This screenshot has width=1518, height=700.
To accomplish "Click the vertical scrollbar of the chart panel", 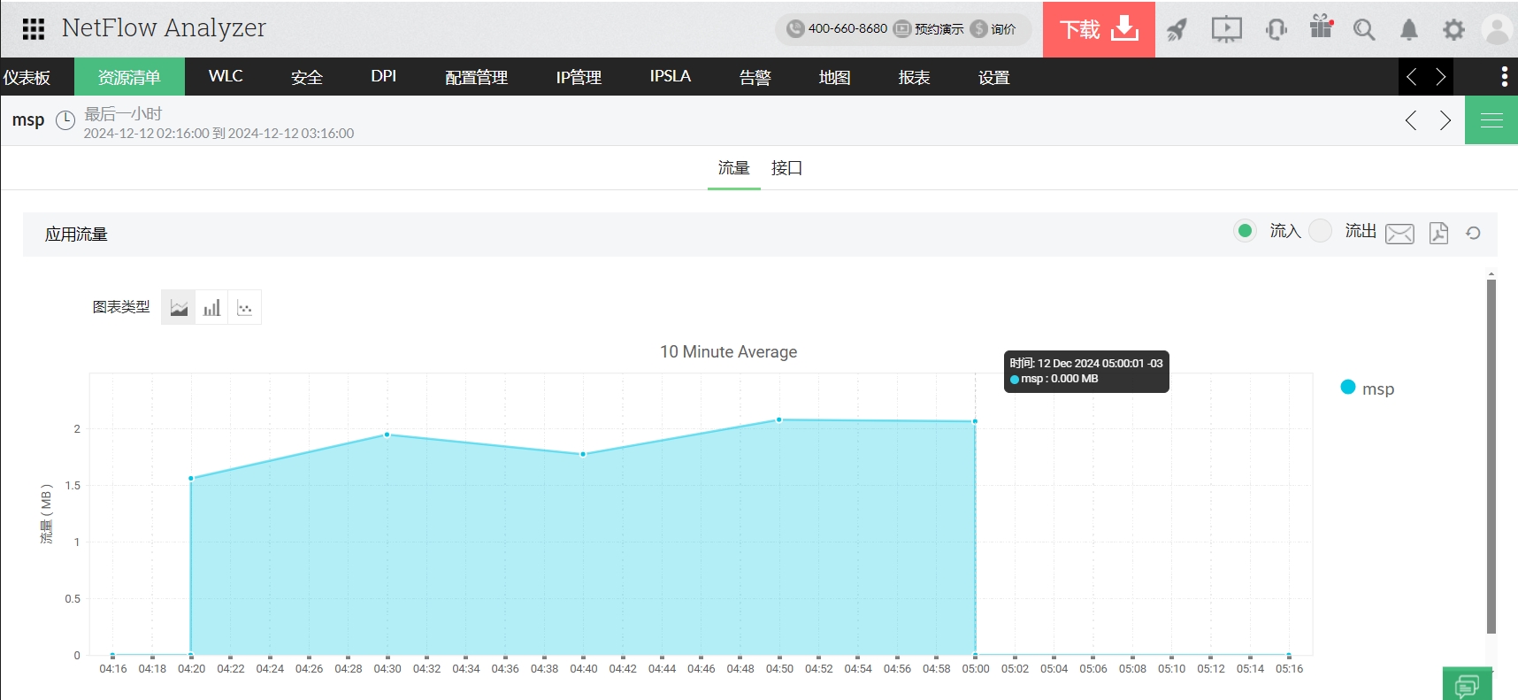I will click(x=1491, y=456).
